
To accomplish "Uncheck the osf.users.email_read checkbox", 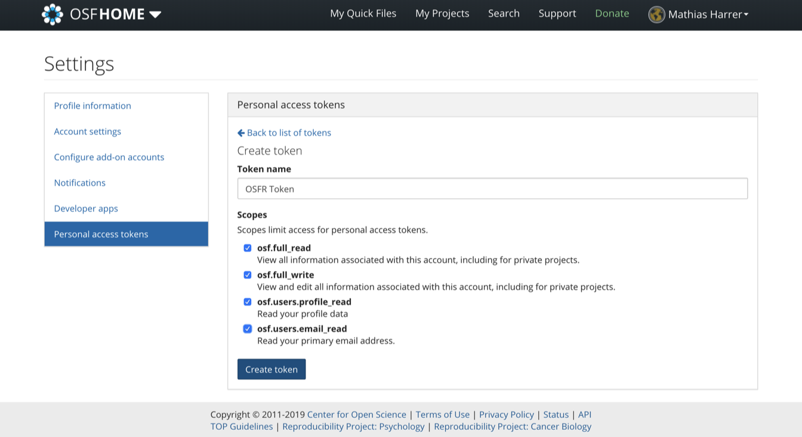I will 248,328.
